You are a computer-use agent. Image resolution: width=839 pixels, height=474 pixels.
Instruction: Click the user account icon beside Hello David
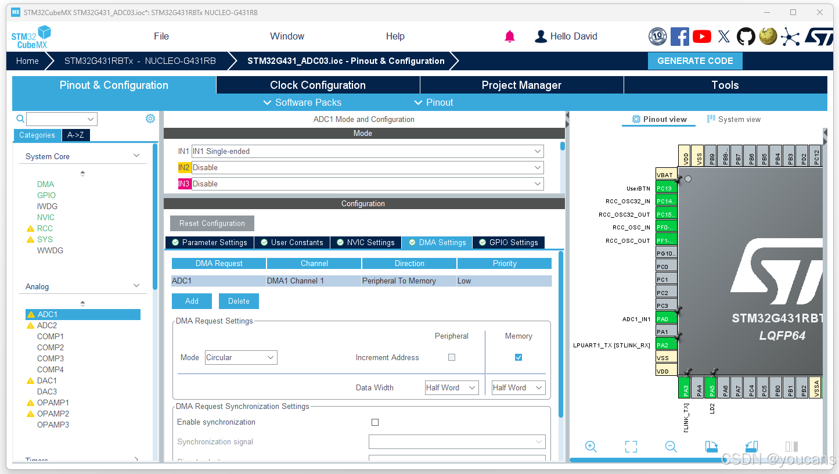(x=541, y=37)
